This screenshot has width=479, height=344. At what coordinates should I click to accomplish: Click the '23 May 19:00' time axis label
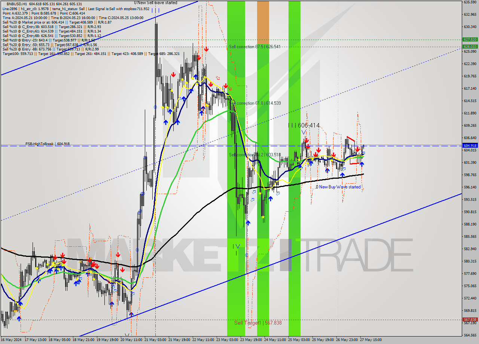251,340
